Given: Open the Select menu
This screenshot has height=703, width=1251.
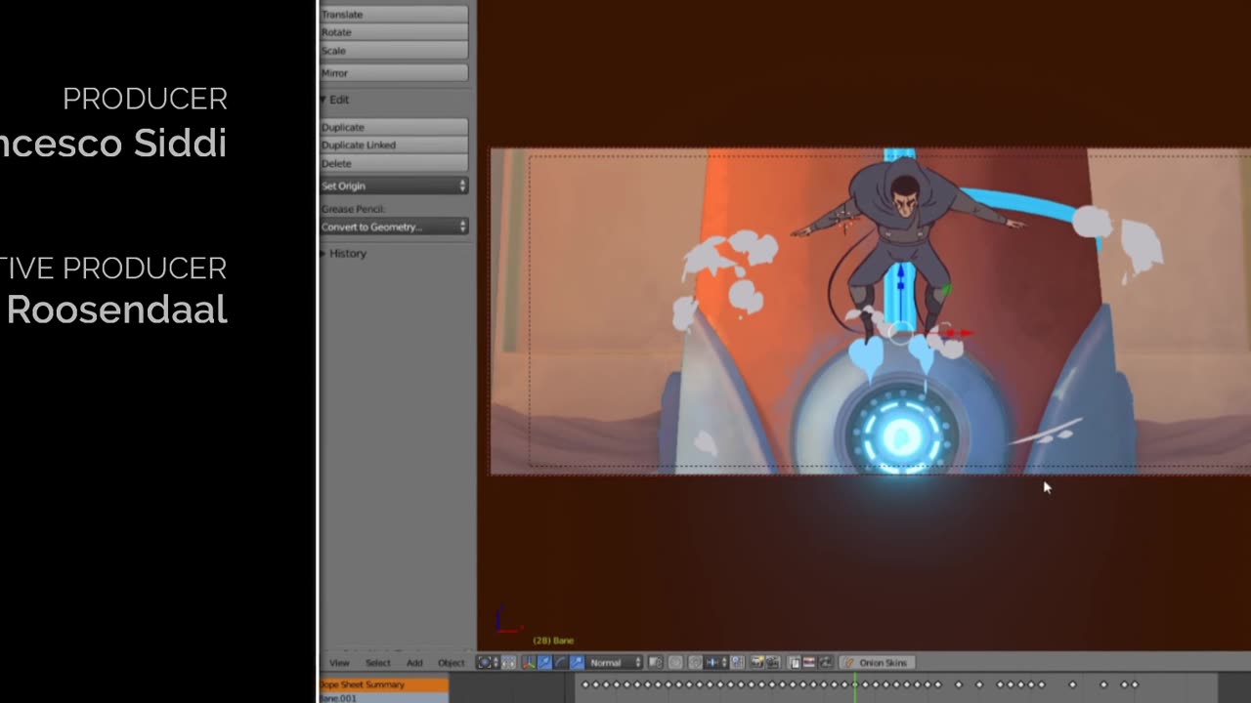Looking at the screenshot, I should click(x=377, y=663).
